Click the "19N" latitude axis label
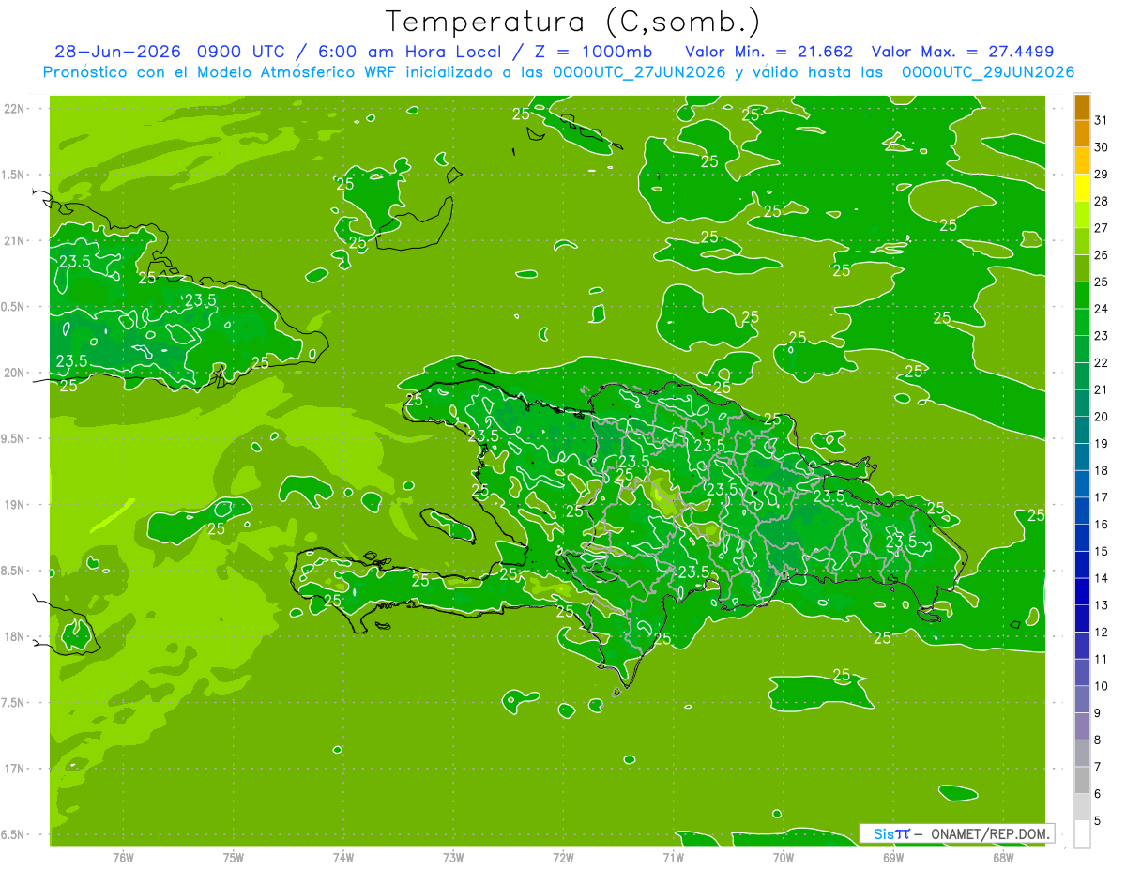1126x870 pixels. tap(15, 505)
